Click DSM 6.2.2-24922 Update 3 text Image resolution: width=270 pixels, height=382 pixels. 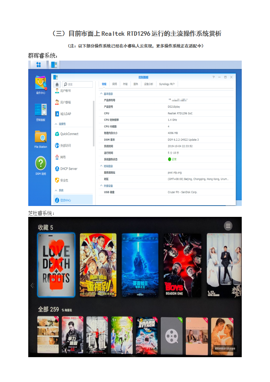[183, 140]
